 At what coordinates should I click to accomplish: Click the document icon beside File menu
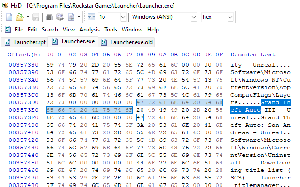click(8, 30)
